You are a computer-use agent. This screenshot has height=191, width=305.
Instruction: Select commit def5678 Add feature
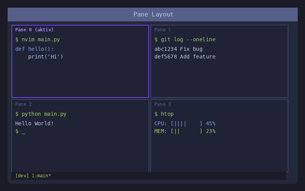coord(185,57)
